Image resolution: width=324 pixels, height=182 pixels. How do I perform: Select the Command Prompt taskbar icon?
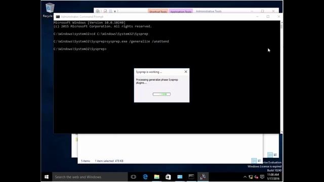(x=191, y=177)
